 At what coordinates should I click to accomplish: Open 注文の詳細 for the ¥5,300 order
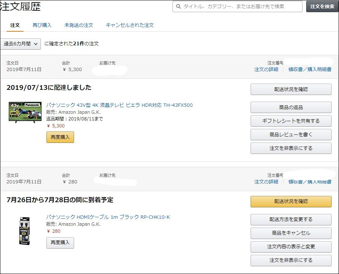[266, 69]
